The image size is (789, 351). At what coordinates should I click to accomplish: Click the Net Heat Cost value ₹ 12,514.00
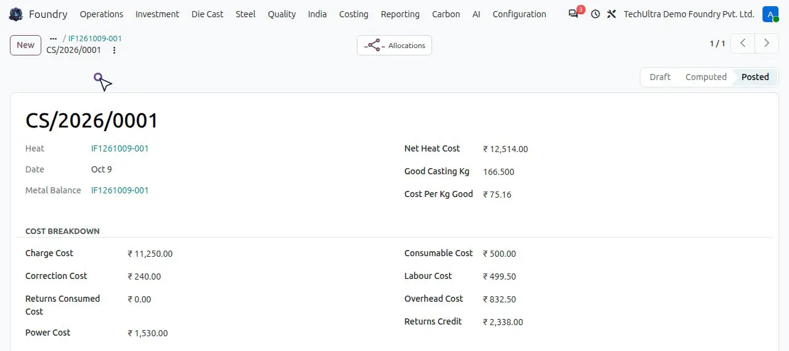pos(505,149)
